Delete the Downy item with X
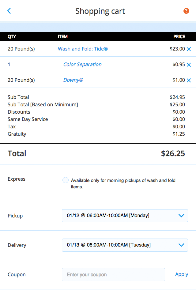Screen dimensions: 196x294 click(189, 80)
